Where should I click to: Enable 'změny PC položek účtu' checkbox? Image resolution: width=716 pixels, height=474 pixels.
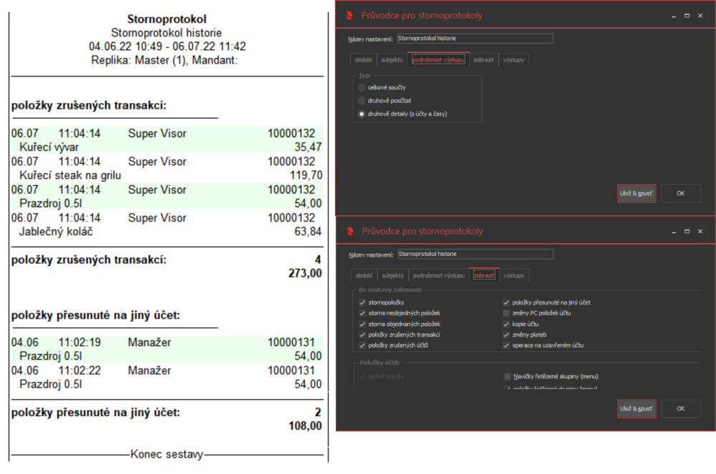click(506, 313)
